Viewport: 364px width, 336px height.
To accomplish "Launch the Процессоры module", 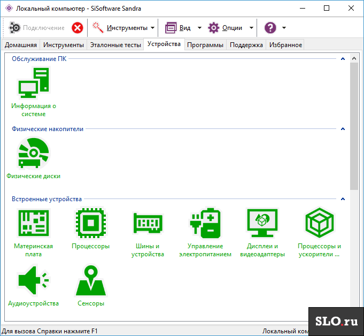I will point(91,223).
